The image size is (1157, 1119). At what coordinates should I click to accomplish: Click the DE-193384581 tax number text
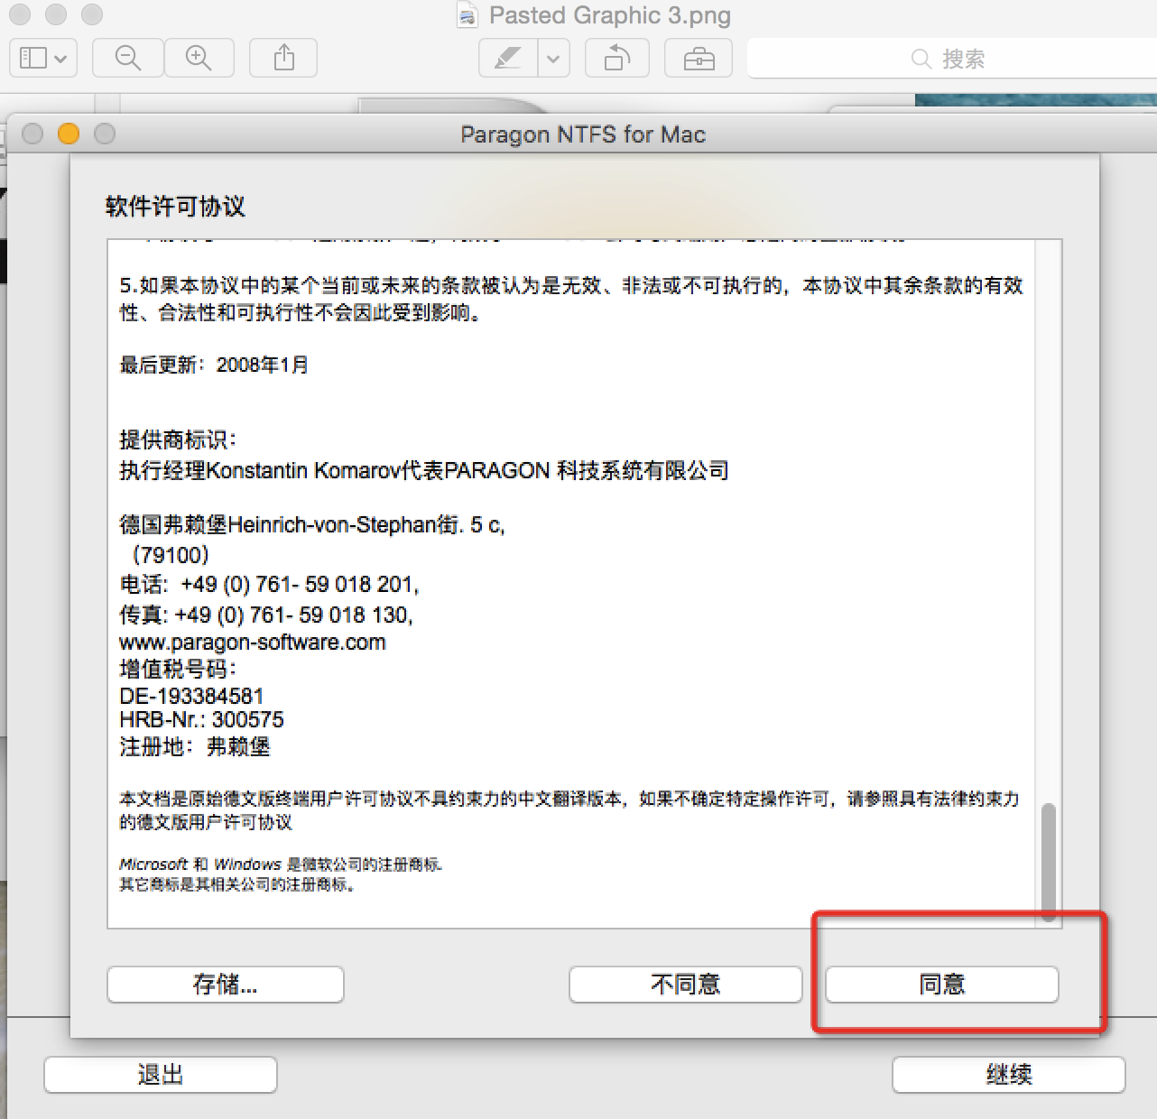[x=191, y=696]
